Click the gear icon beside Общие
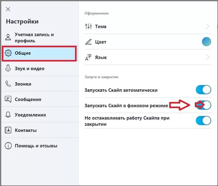The width and height of the screenshot is (218, 186). coord(8,53)
